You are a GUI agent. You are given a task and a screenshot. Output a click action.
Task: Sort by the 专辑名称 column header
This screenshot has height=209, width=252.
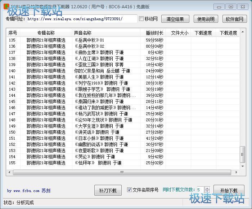coord(46,33)
